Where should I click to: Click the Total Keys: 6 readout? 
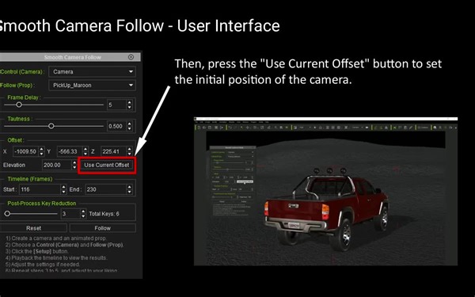(x=104, y=214)
